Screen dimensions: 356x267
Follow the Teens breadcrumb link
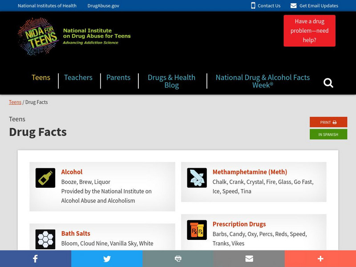point(15,102)
